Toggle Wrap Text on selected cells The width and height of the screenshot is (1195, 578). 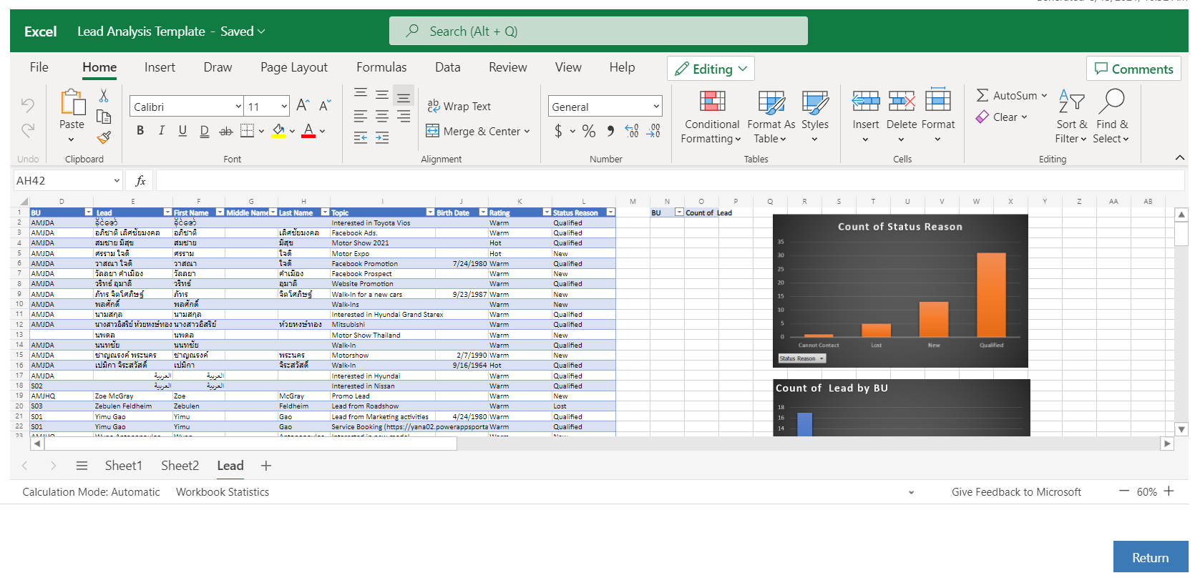pos(459,107)
